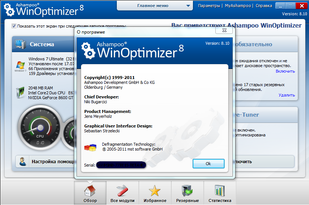Click the colored blocks defragmentation icon
The image size is (309, 205).
click(91, 147)
